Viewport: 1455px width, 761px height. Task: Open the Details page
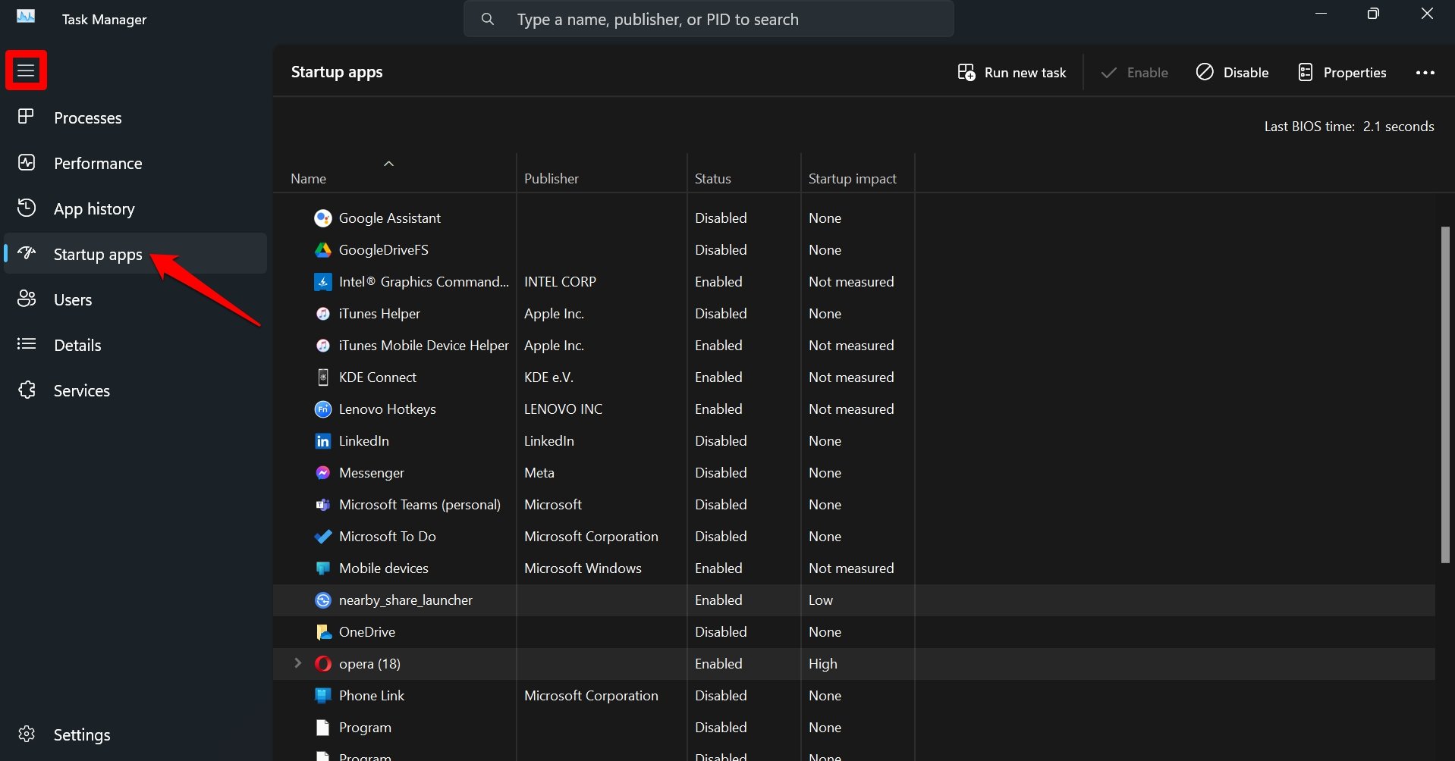[x=135, y=345]
